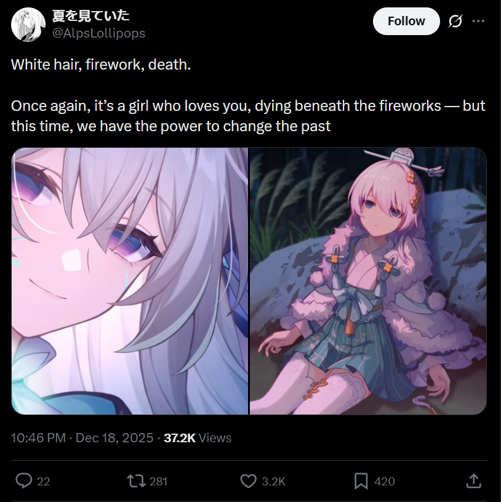Click the 37.2K Views analytics link

point(198,438)
